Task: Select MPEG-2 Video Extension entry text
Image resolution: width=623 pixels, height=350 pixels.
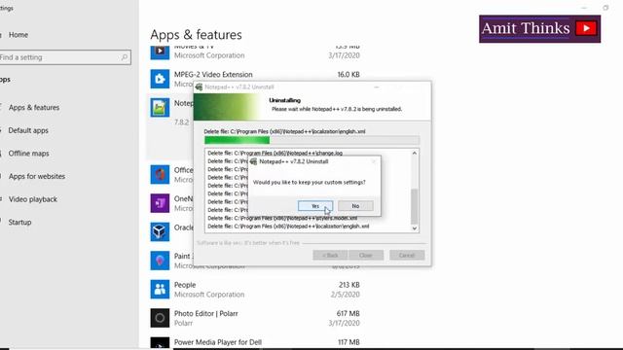Action: click(x=213, y=75)
